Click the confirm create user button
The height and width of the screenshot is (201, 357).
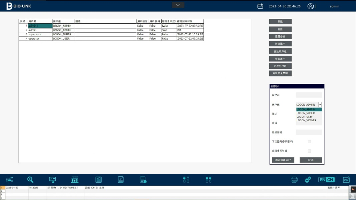click(x=283, y=160)
